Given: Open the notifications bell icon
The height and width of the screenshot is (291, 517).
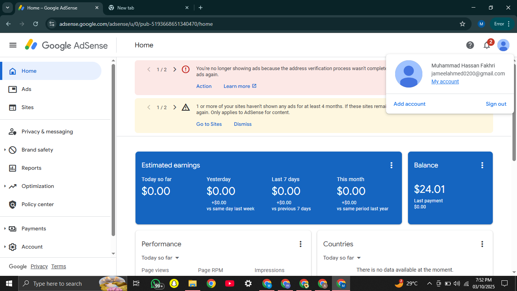Looking at the screenshot, I should (487, 45).
